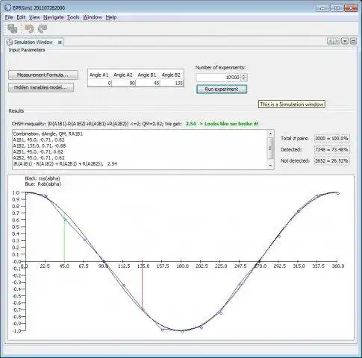Click the Angle A2 value cell
The height and width of the screenshot is (358, 362).
pyautogui.click(x=124, y=83)
